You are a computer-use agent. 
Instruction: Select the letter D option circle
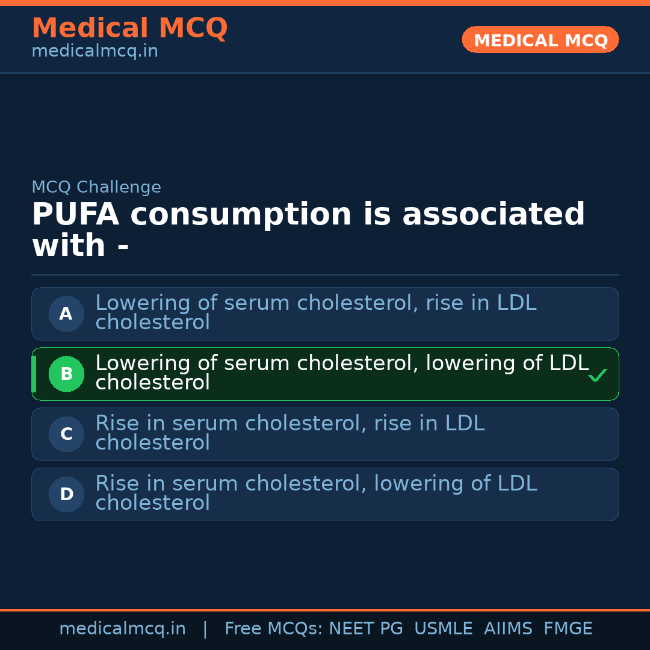(66, 494)
